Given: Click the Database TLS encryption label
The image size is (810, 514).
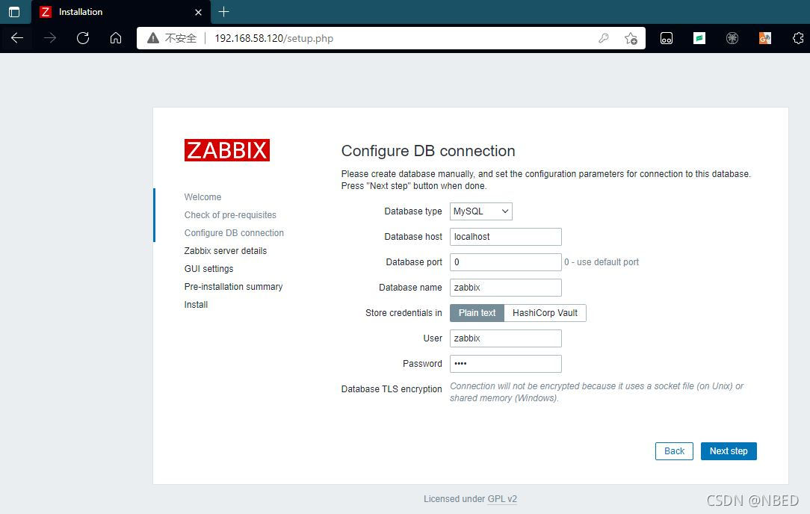Looking at the screenshot, I should pos(392,389).
